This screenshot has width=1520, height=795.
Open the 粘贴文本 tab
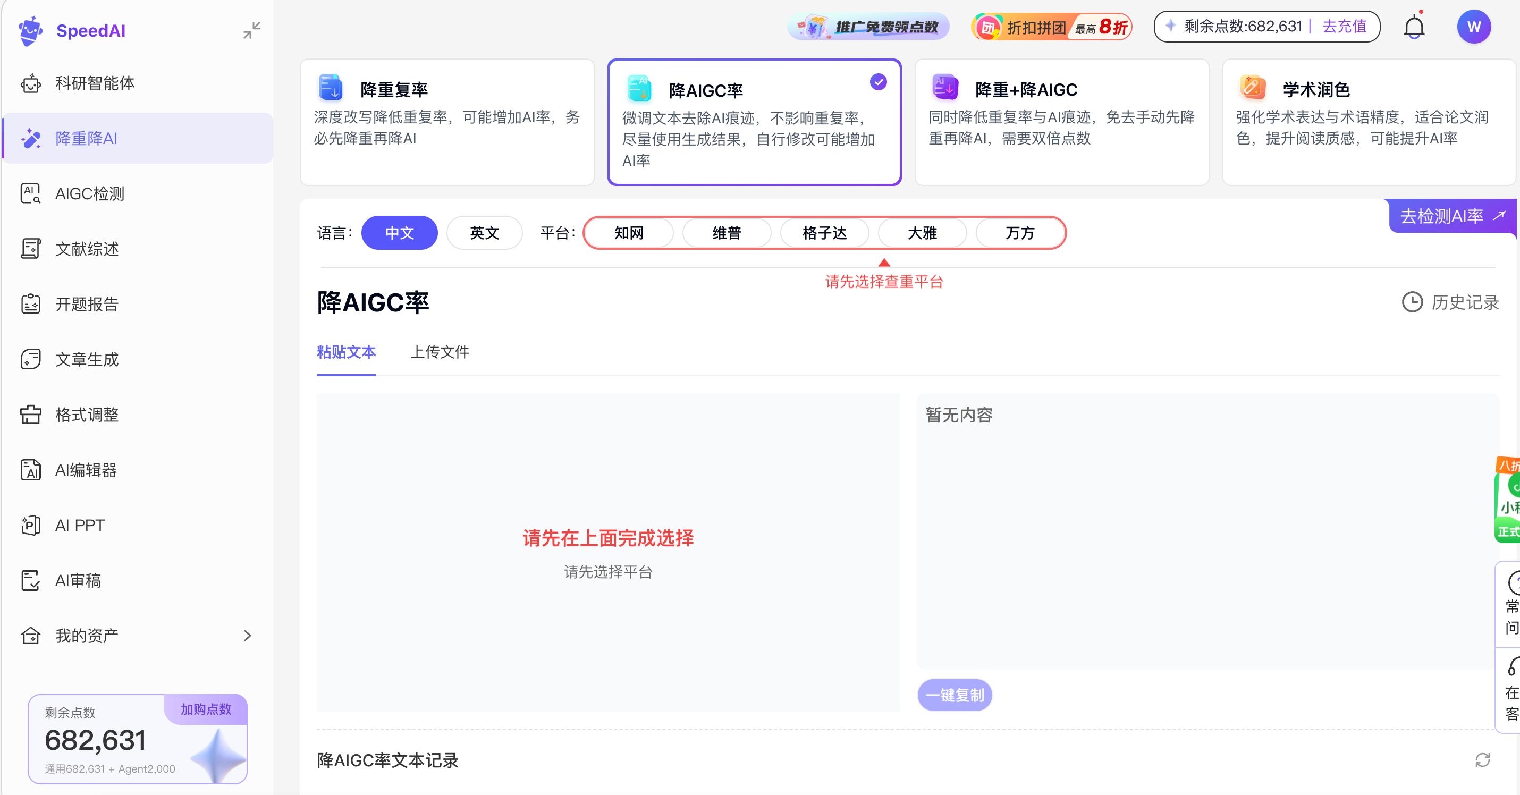click(346, 352)
